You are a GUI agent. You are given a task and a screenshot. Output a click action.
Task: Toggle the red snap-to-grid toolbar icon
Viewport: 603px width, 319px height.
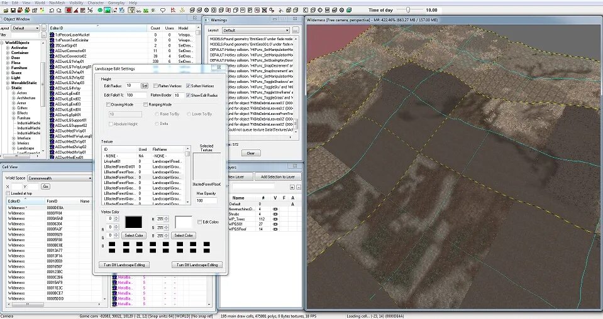point(69,11)
